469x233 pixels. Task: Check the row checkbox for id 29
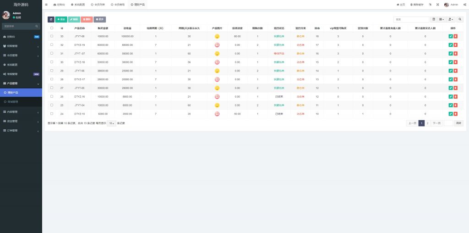pos(52,70)
